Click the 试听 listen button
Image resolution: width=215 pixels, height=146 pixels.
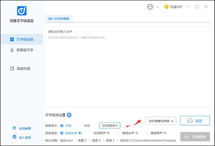point(195,121)
